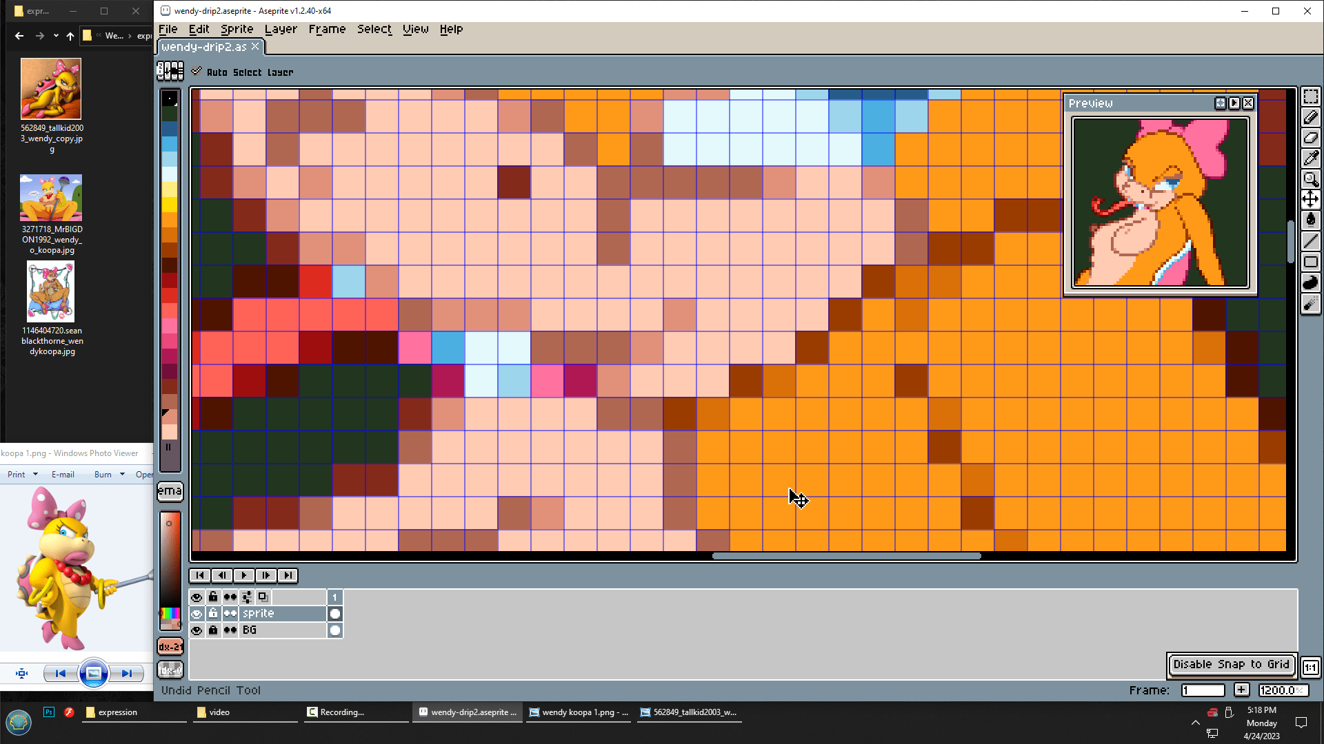Select the Line tool
The image size is (1324, 744).
pyautogui.click(x=1310, y=241)
